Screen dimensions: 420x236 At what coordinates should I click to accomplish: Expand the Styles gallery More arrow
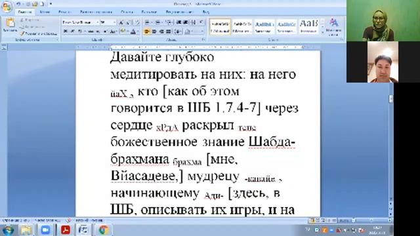pos(322,32)
